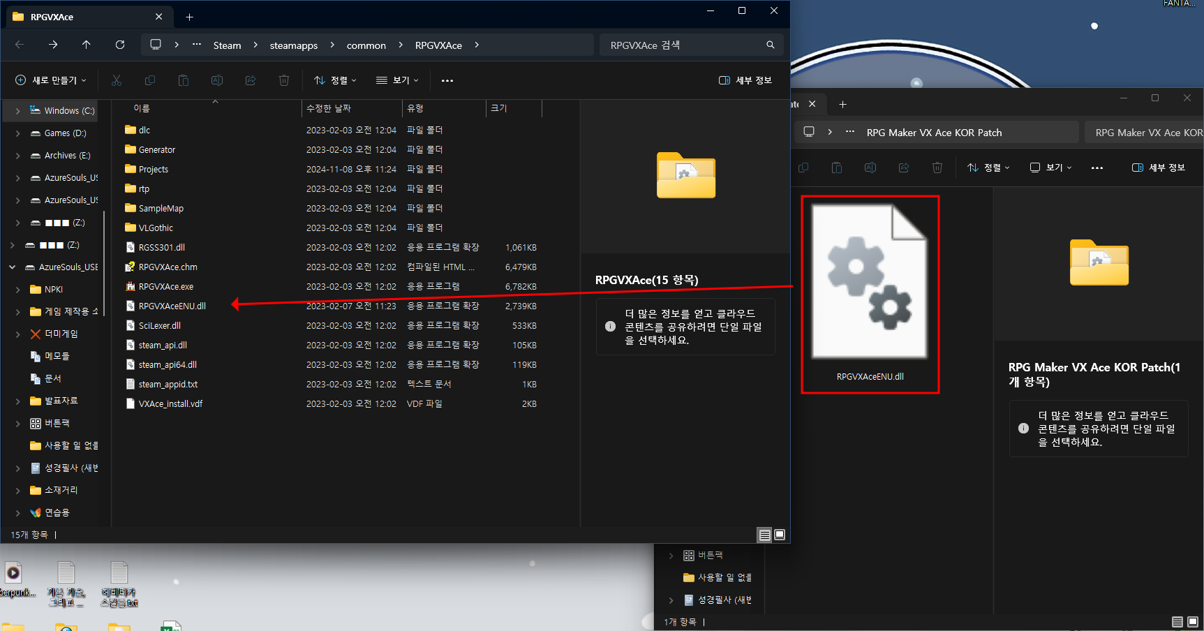Navigate to steamapps breadcrumb
Screen dimensions: 1204x631
tap(294, 45)
